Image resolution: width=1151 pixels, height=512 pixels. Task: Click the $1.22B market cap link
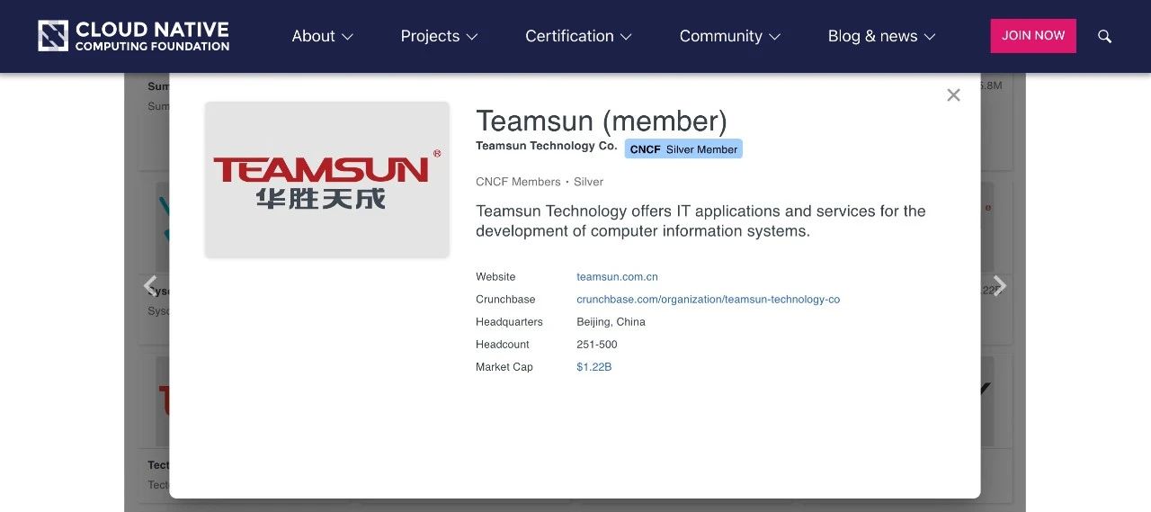pyautogui.click(x=593, y=367)
